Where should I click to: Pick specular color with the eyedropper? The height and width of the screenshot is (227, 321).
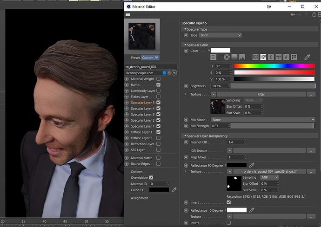(308, 57)
